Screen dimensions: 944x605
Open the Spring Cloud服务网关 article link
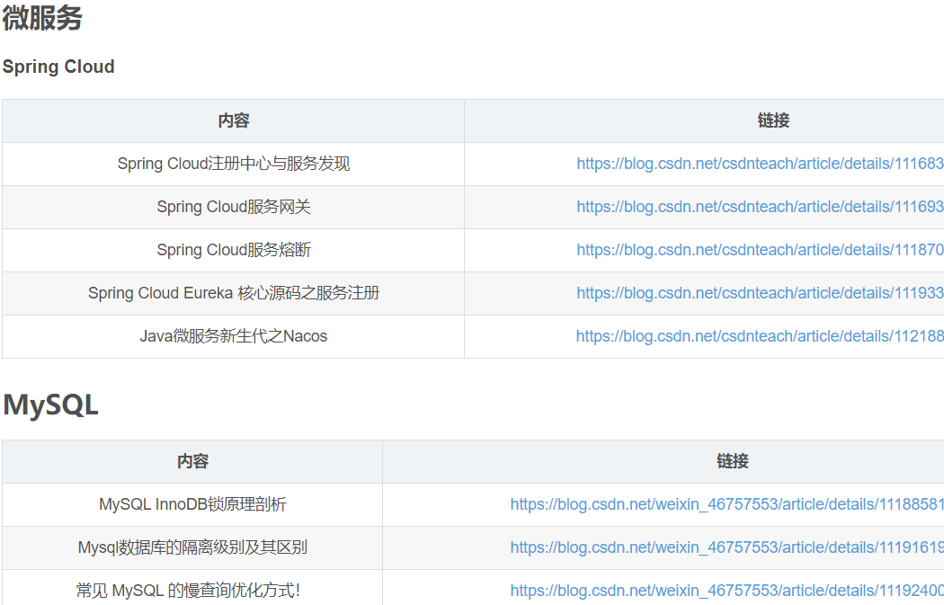point(760,207)
